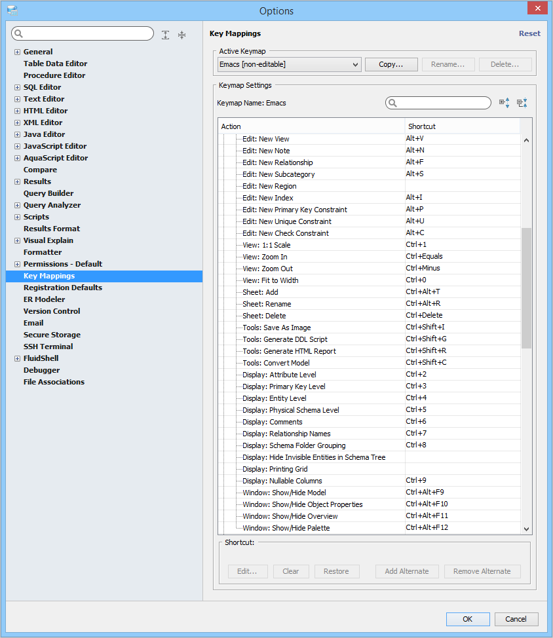
Task: Click the collapse-all icon beside left search box
Action: [182, 35]
